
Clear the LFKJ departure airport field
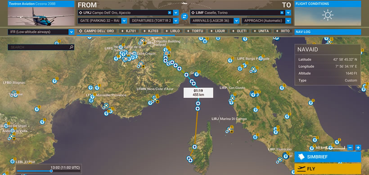click(170, 13)
